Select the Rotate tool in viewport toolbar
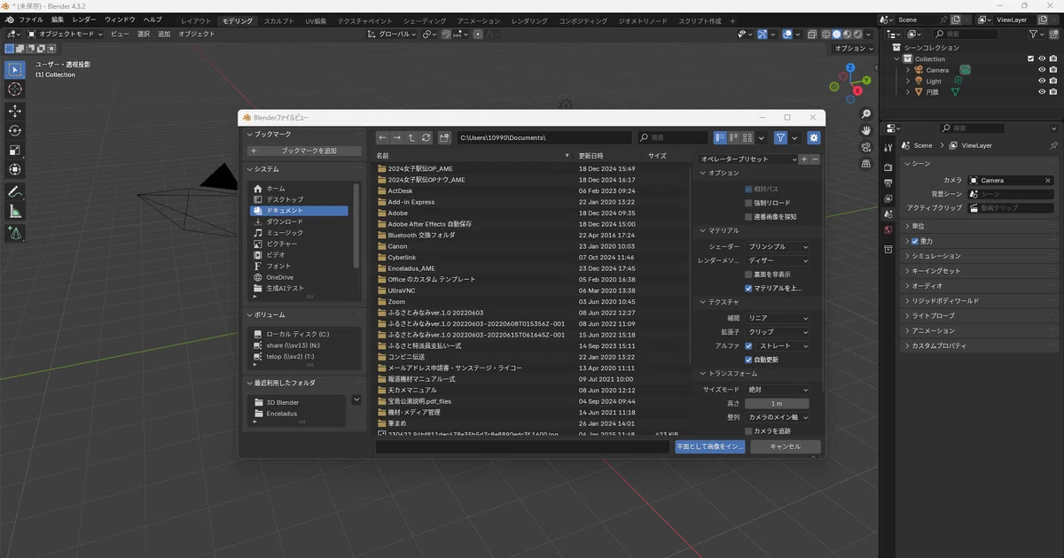Screen dimensions: 1064x558 coord(15,130)
